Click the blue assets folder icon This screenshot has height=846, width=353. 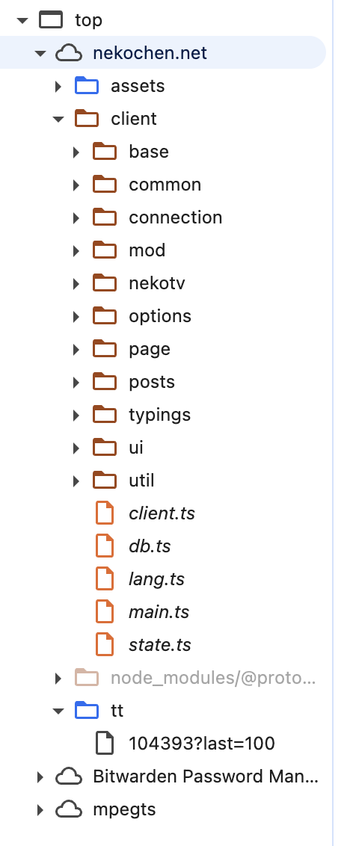pyautogui.click(x=86, y=86)
